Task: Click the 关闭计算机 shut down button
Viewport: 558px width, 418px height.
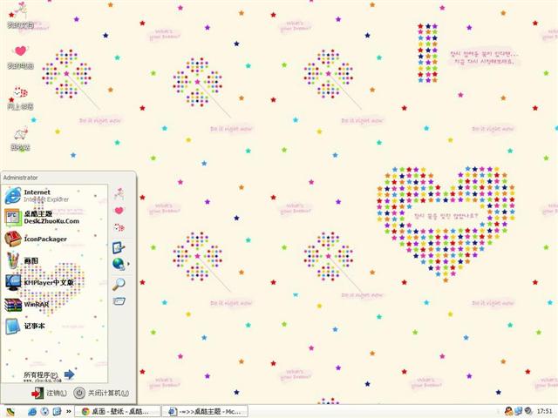Action: click(x=101, y=393)
